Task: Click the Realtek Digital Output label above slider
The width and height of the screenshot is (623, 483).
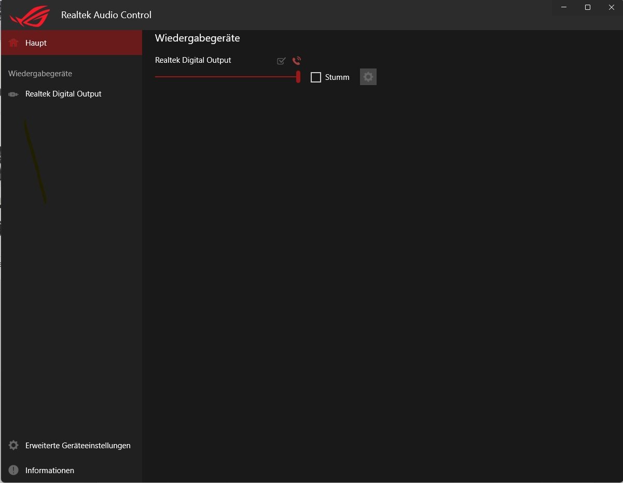Action: tap(193, 60)
